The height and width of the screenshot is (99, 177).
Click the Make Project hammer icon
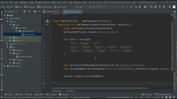click(x=72, y=7)
